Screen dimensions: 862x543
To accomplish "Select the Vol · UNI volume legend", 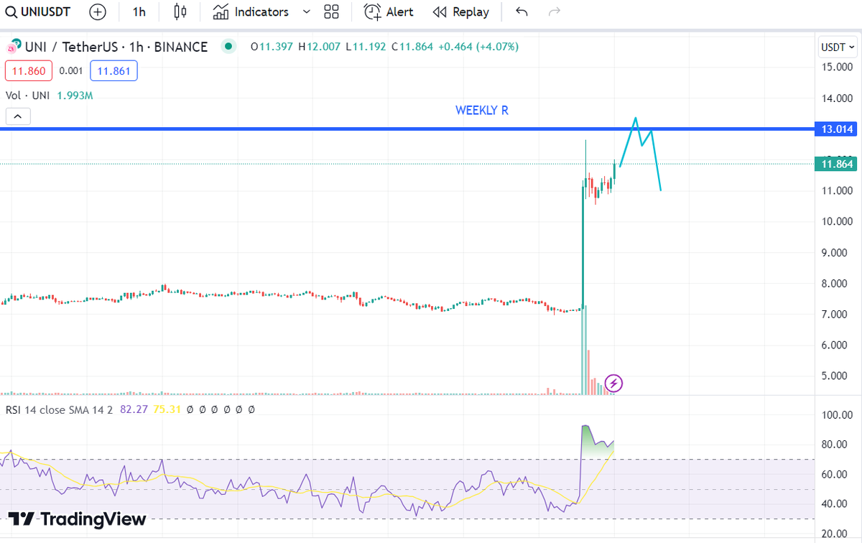I will click(28, 95).
